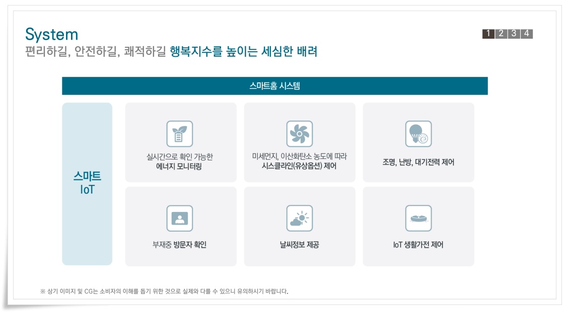Click the ※ 상기 이미지 disclaimer footnote
The image size is (570, 313).
(164, 291)
